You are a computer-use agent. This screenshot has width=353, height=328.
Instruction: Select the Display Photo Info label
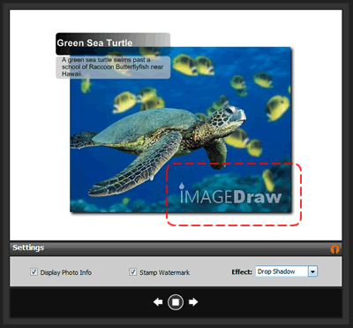pos(66,272)
